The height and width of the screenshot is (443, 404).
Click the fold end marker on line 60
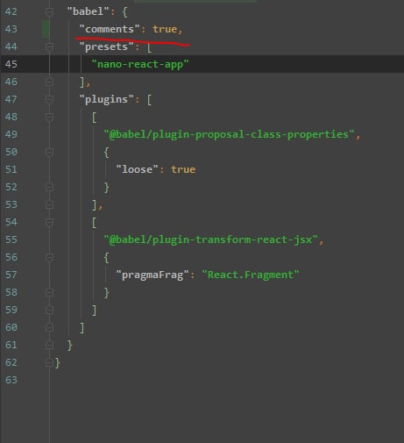pyautogui.click(x=49, y=327)
